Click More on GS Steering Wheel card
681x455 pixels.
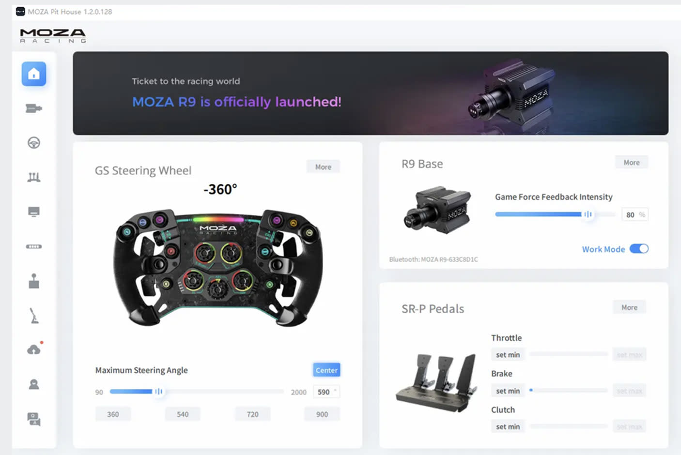click(323, 167)
